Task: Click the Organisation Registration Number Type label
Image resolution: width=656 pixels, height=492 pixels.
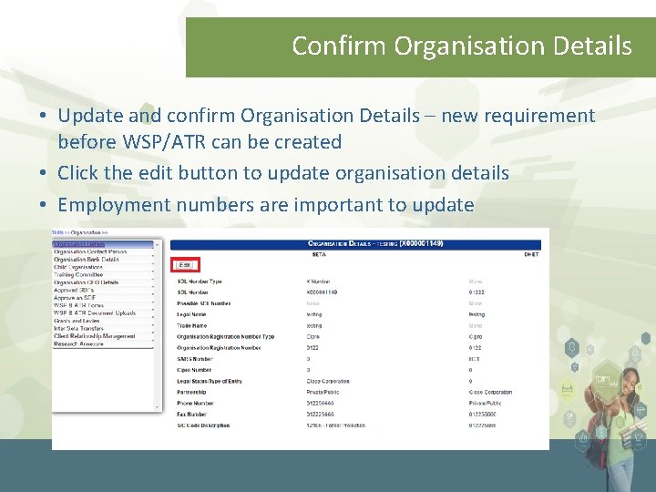Action: click(x=226, y=337)
